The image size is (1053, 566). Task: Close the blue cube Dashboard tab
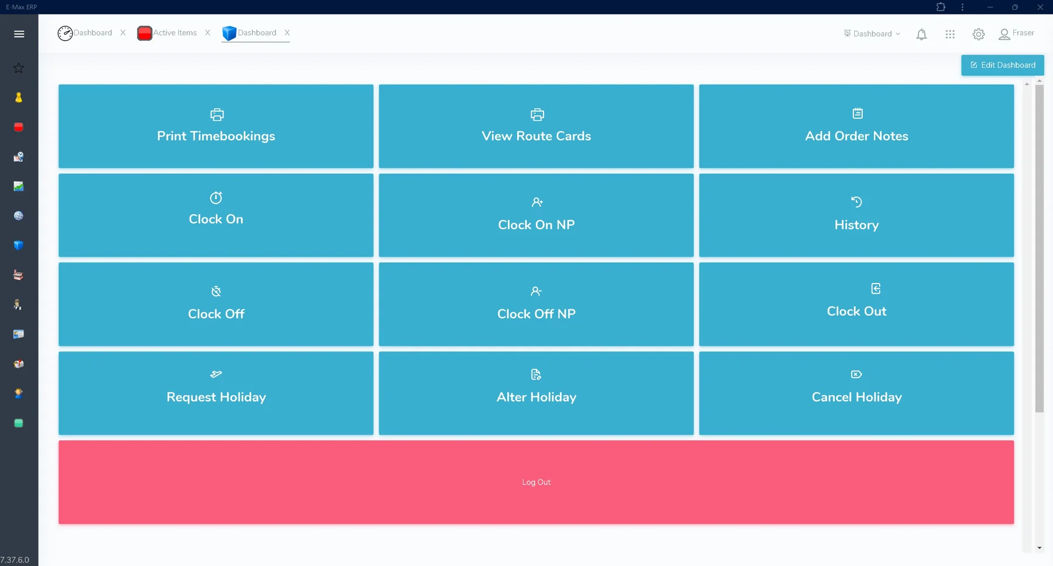pos(287,33)
